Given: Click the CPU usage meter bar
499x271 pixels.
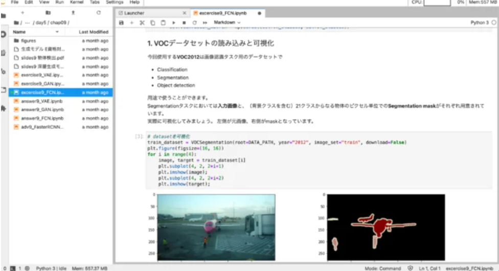Looking at the screenshot, I should (437, 3).
